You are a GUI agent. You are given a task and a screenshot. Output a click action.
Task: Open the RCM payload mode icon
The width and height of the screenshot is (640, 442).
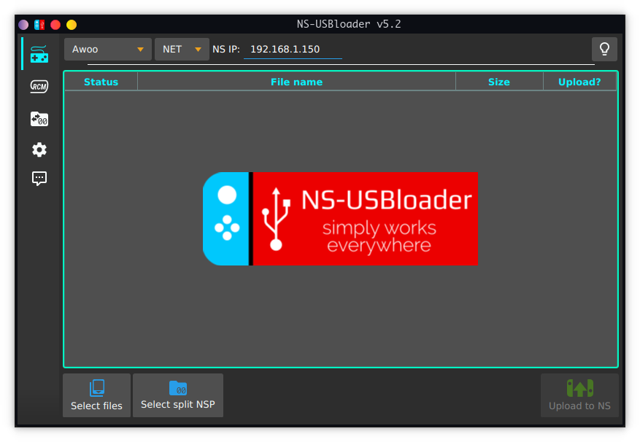tap(39, 86)
